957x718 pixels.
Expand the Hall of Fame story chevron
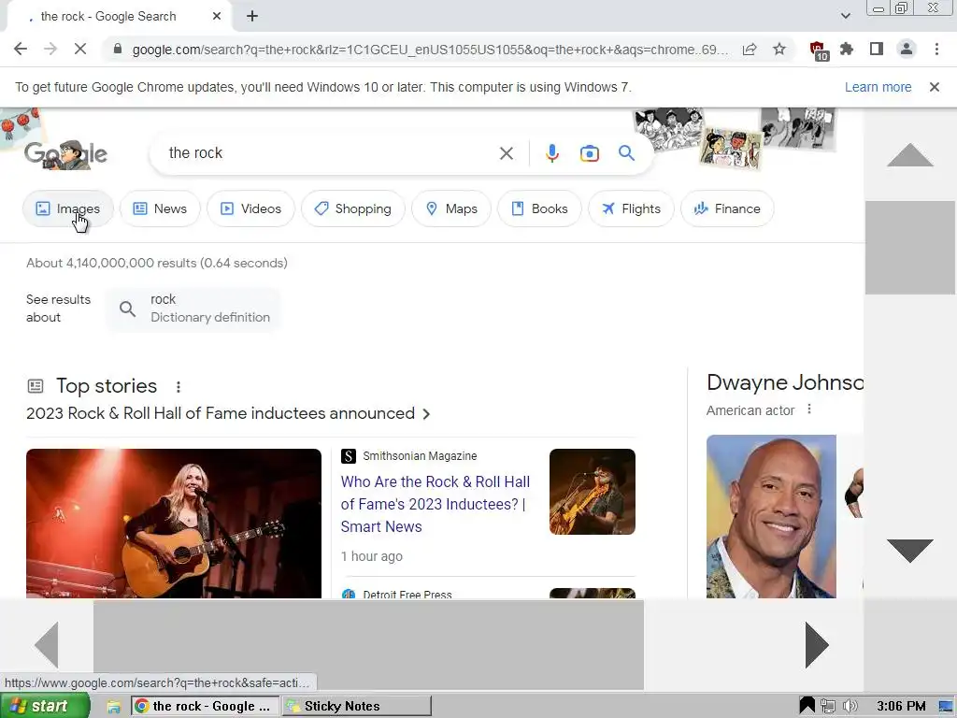426,414
